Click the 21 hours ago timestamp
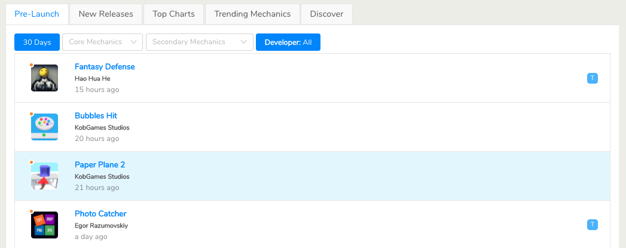 97,188
